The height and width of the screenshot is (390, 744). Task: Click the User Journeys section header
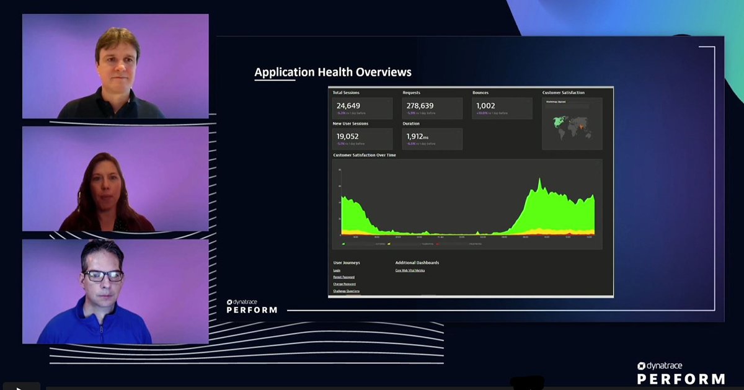[x=348, y=262]
